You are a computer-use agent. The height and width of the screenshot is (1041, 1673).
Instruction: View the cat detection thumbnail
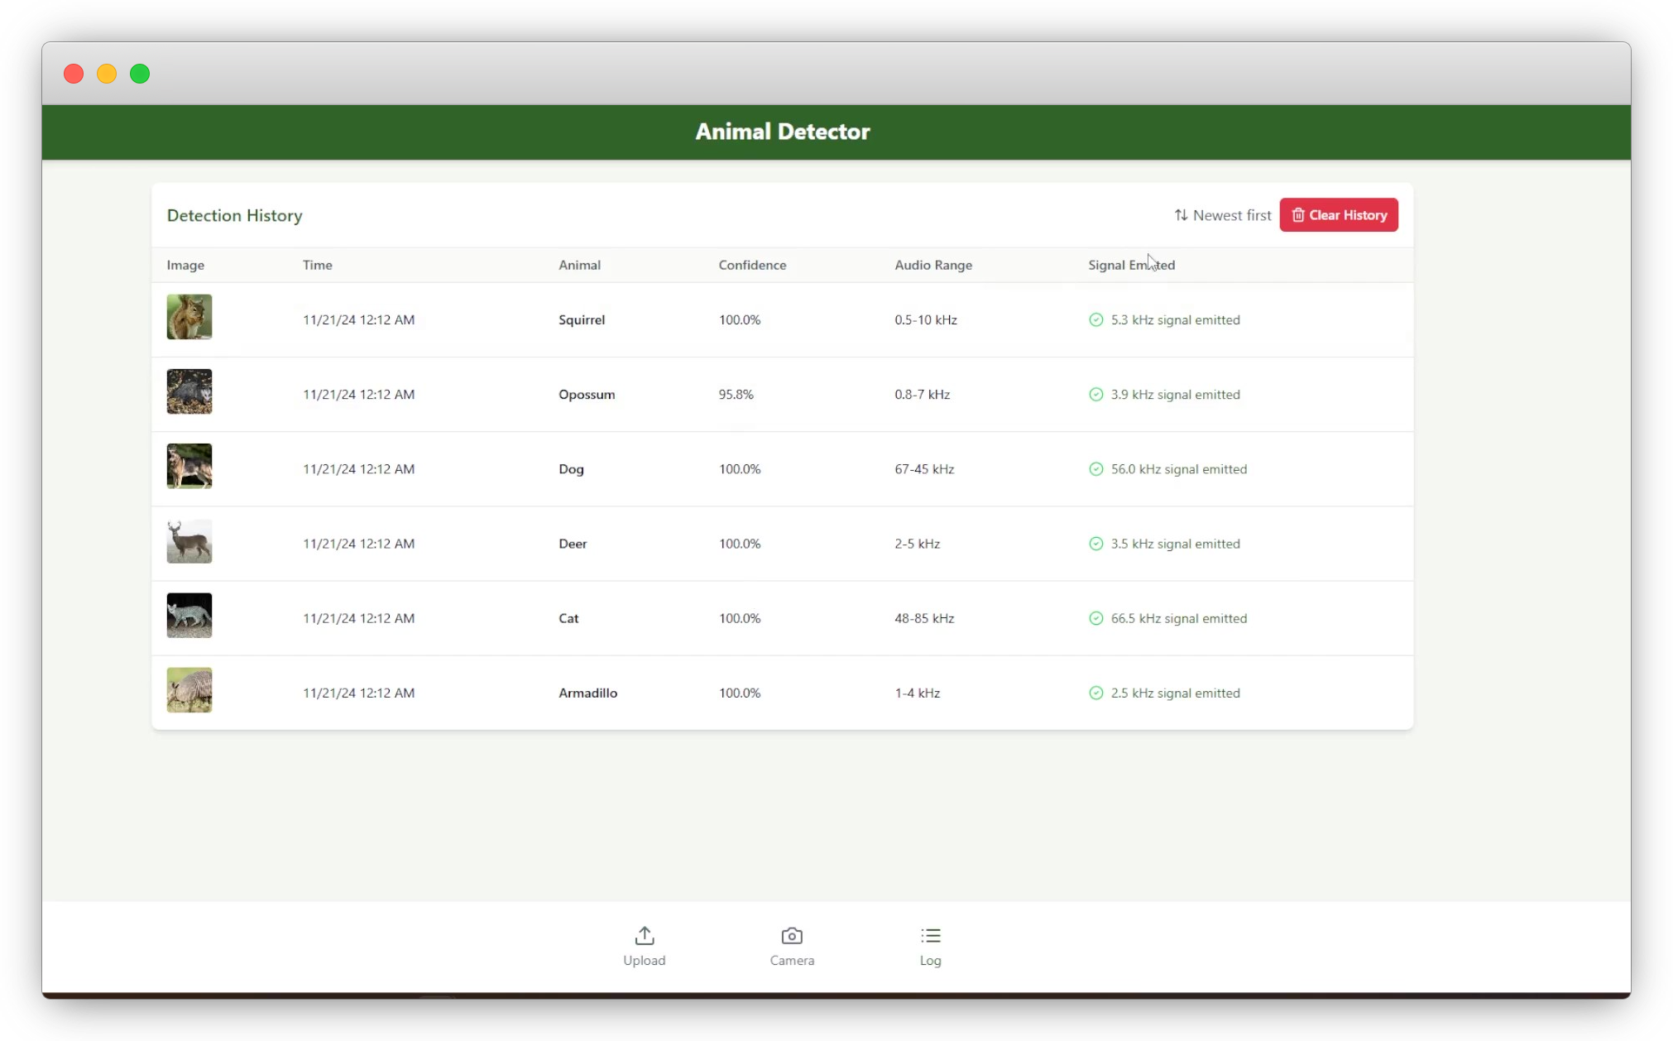(189, 616)
